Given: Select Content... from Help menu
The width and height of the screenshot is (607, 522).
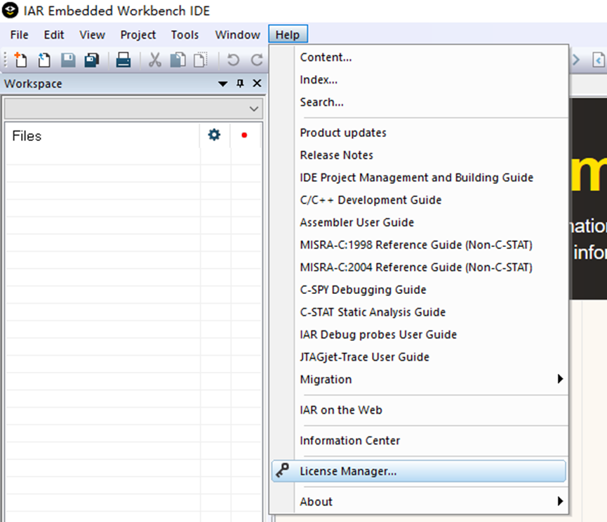Looking at the screenshot, I should (x=419, y=58).
